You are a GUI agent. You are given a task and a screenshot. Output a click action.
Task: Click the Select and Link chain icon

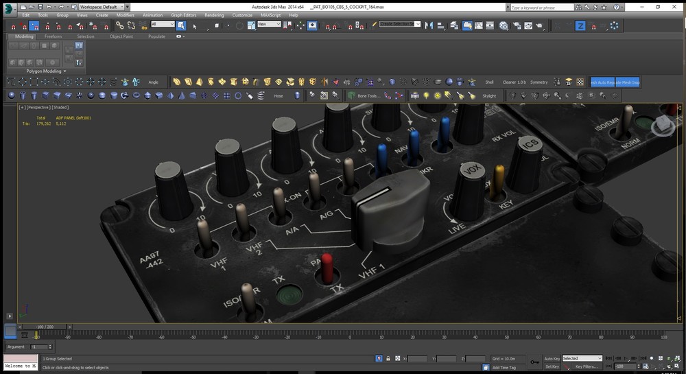point(119,25)
